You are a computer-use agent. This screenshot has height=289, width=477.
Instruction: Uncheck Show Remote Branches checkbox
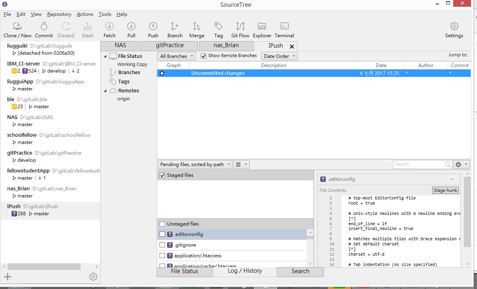pos(204,56)
